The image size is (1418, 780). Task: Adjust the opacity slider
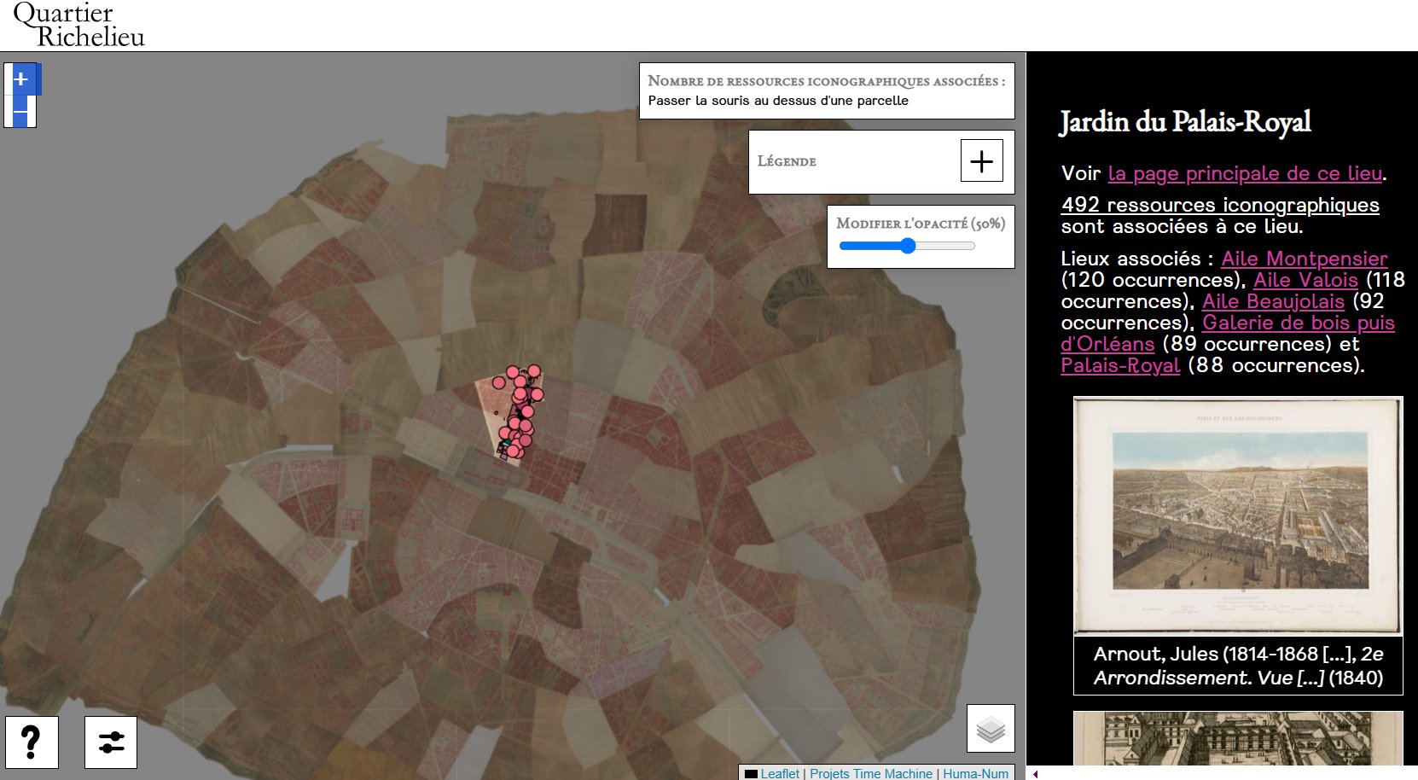pyautogui.click(x=907, y=246)
